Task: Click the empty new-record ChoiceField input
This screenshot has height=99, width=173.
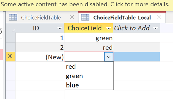Action: coord(84,57)
